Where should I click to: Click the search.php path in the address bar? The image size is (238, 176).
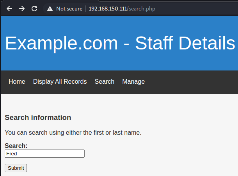pos(141,9)
